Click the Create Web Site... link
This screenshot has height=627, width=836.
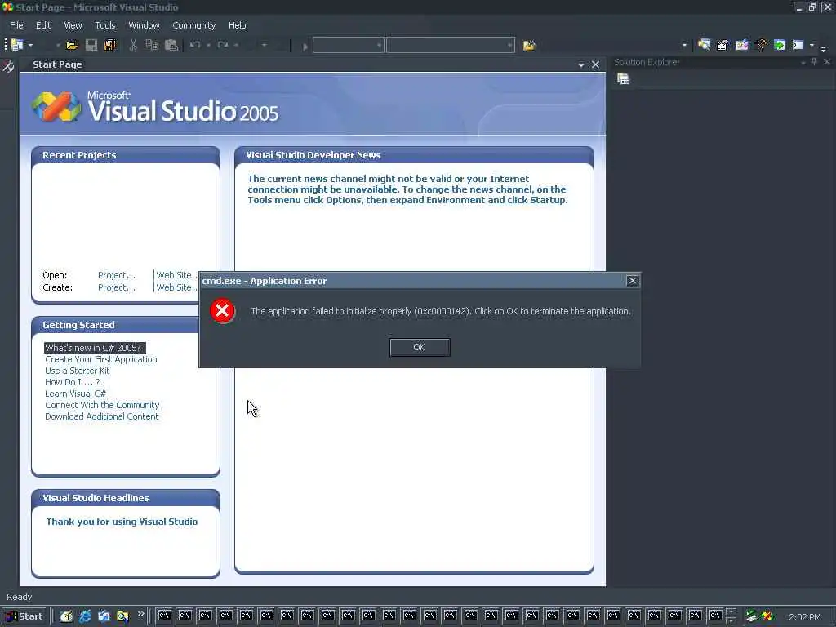pos(176,287)
